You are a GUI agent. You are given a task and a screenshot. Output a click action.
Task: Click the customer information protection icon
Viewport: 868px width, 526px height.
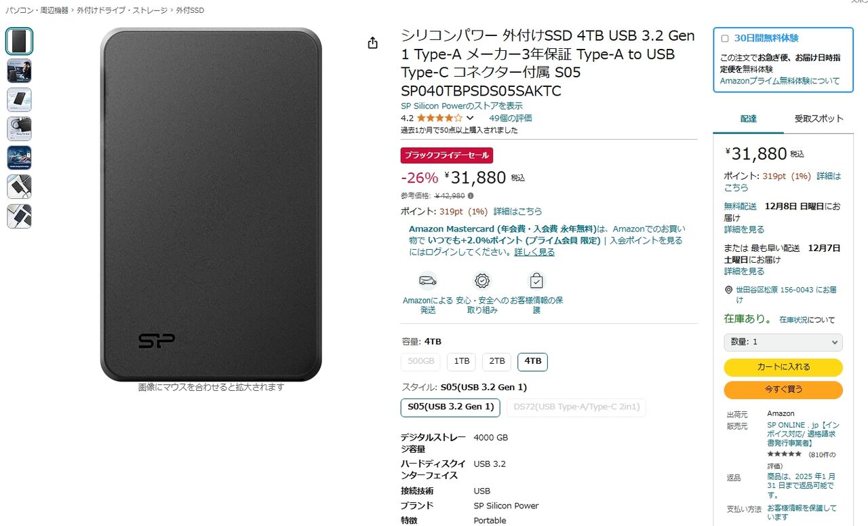tap(536, 280)
